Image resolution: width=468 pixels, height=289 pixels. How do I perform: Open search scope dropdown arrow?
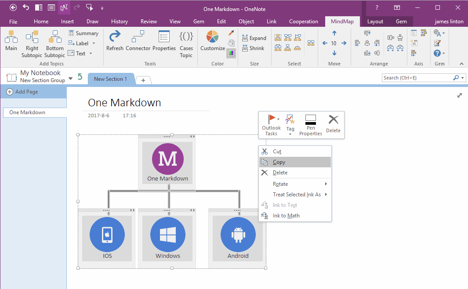coord(462,78)
